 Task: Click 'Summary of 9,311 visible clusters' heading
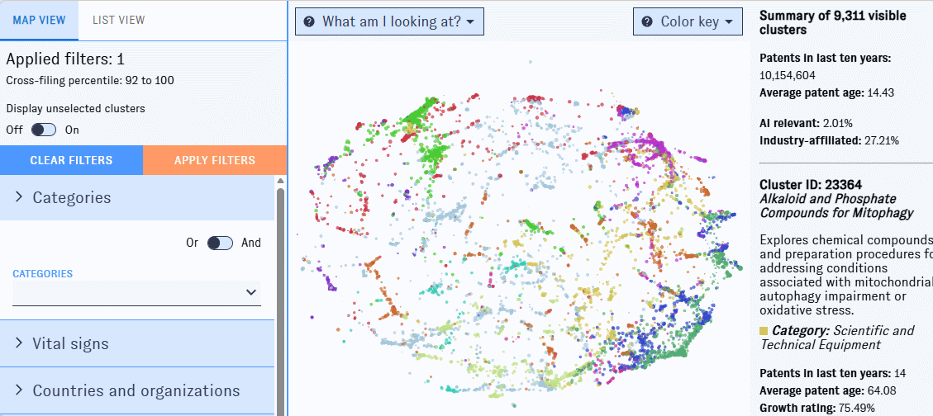pos(833,22)
